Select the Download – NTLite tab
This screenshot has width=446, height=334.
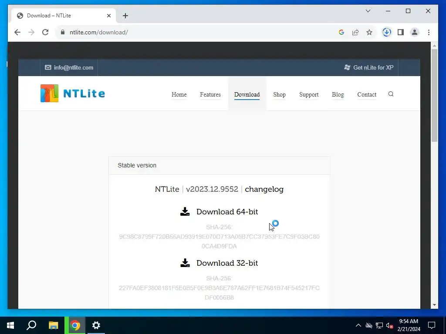click(63, 16)
